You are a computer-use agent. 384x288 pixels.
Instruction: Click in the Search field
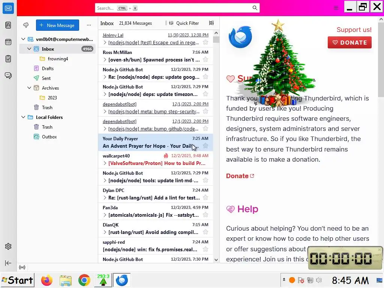click(177, 8)
